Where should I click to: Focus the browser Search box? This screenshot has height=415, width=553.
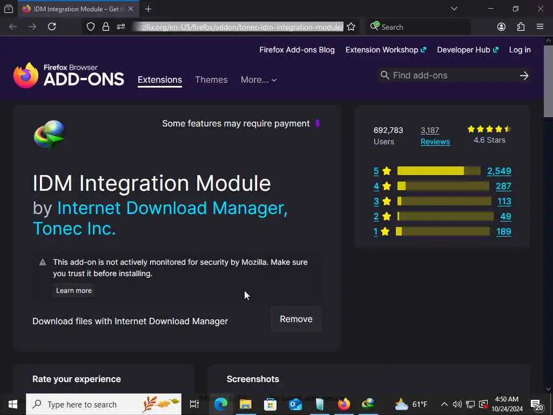click(x=419, y=27)
